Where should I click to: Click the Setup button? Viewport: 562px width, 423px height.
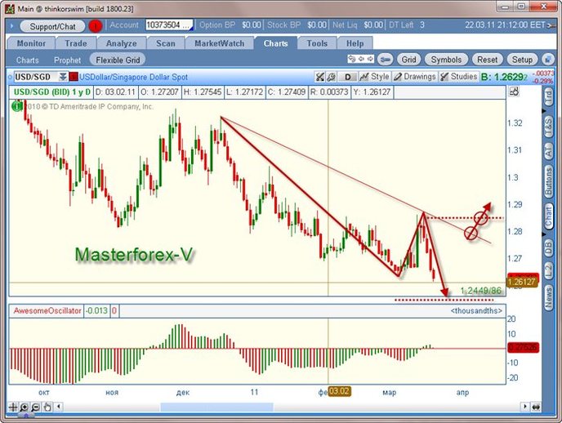(521, 60)
